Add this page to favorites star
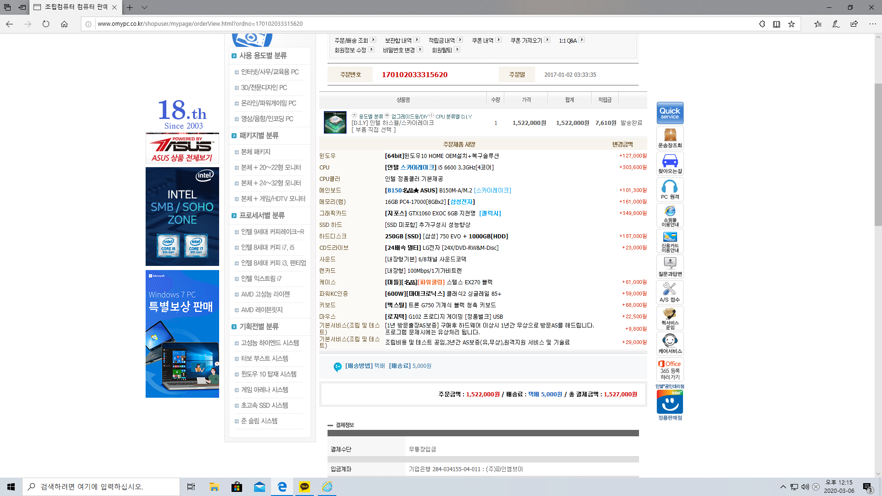Screen dimensions: 882x496 tap(791, 24)
